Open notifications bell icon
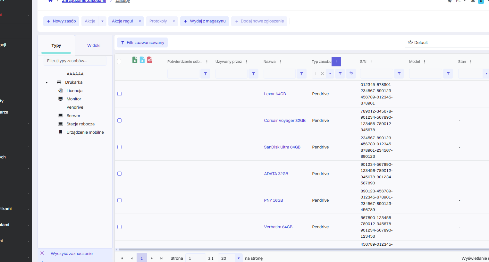Viewport: 489px width, 262px height. point(473,1)
